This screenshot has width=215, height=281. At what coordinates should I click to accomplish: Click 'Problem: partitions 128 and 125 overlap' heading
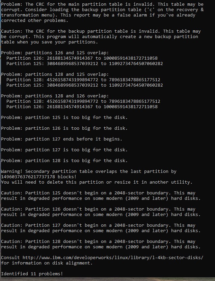tap(55, 74)
